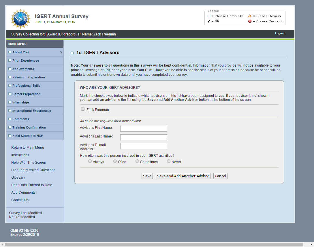Open the Research Preparation menu section
314x247 pixels.
[29, 77]
